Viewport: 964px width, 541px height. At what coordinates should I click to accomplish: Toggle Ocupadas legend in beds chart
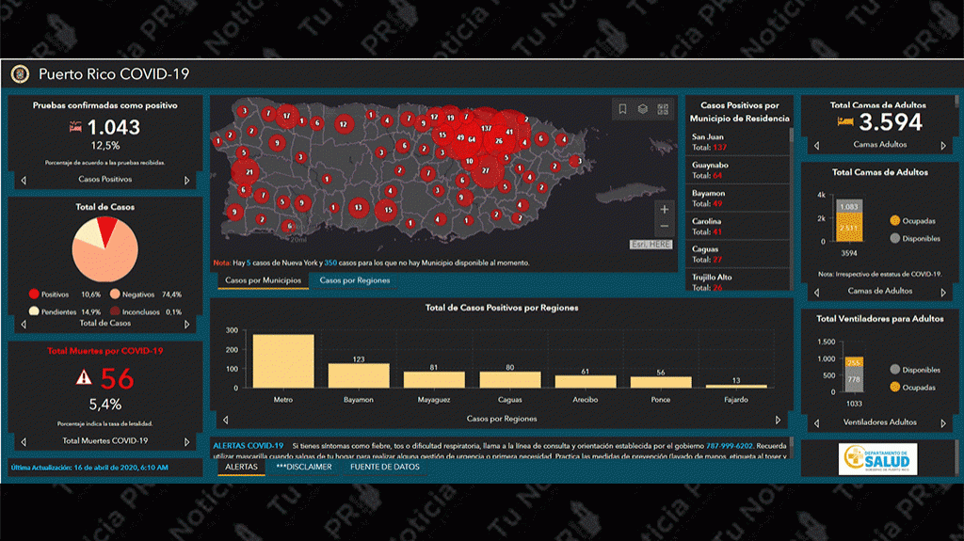tap(895, 221)
